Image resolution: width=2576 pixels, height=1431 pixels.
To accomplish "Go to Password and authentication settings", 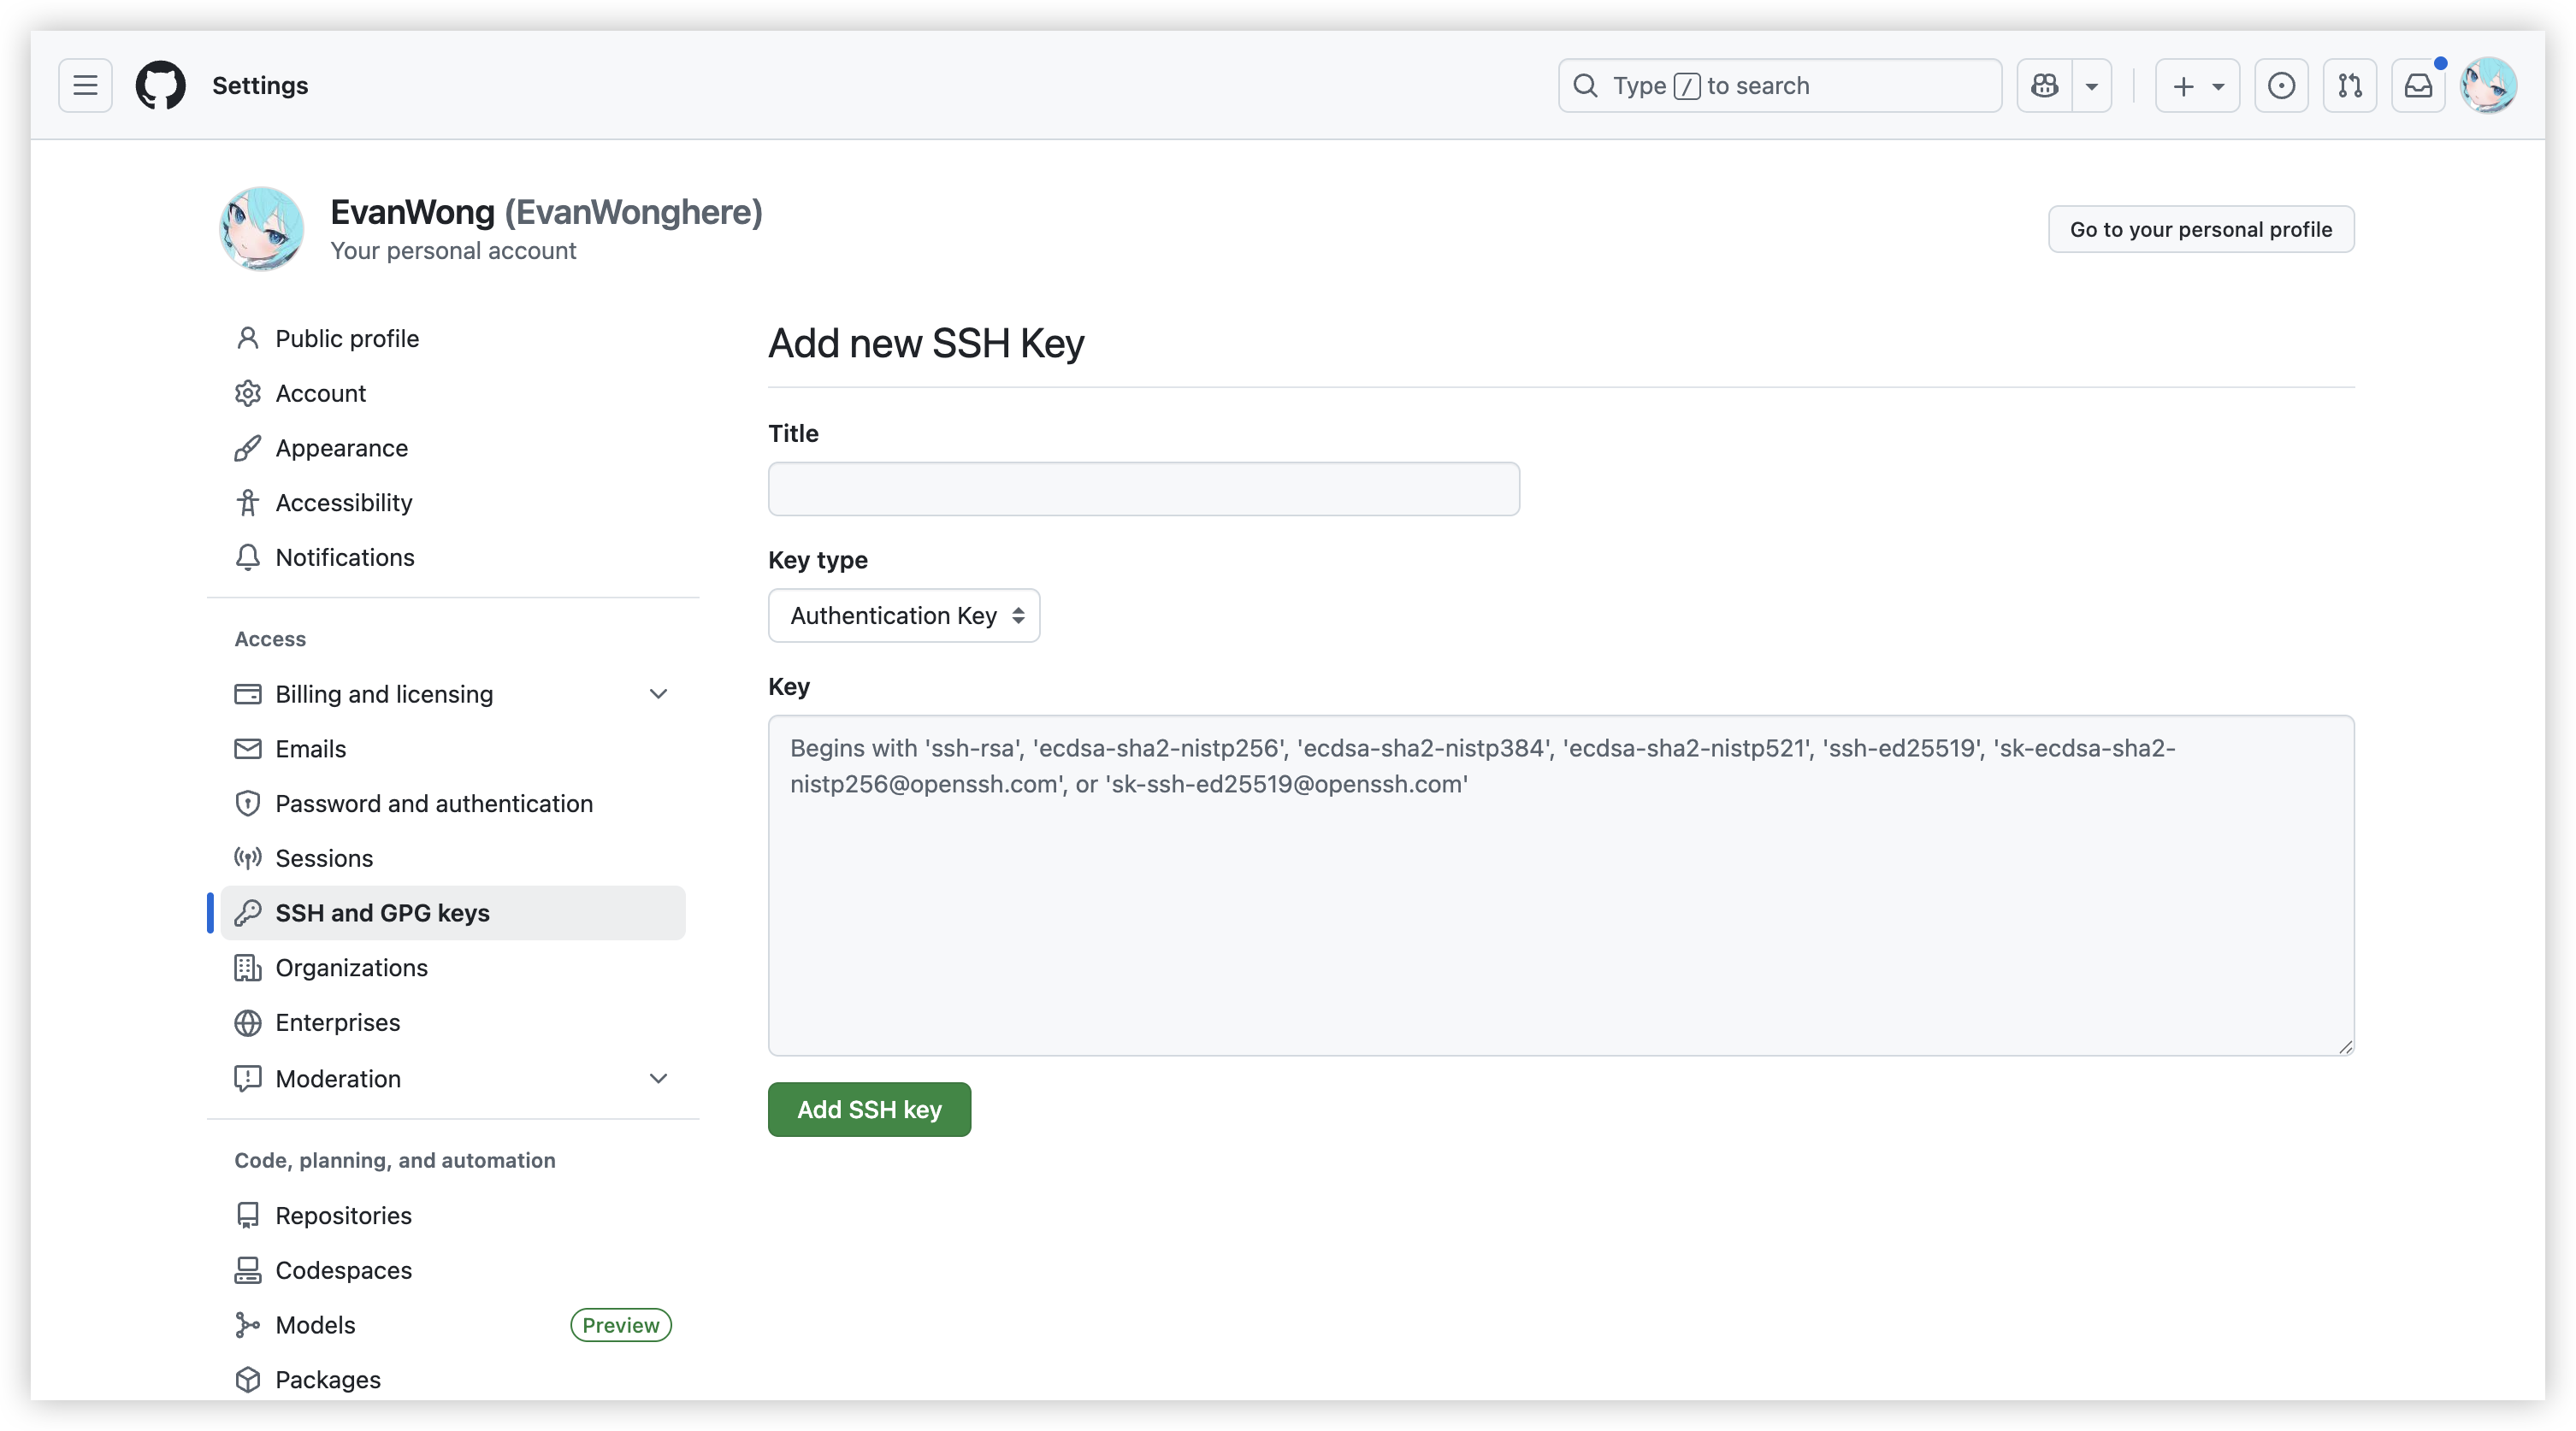I will [433, 804].
